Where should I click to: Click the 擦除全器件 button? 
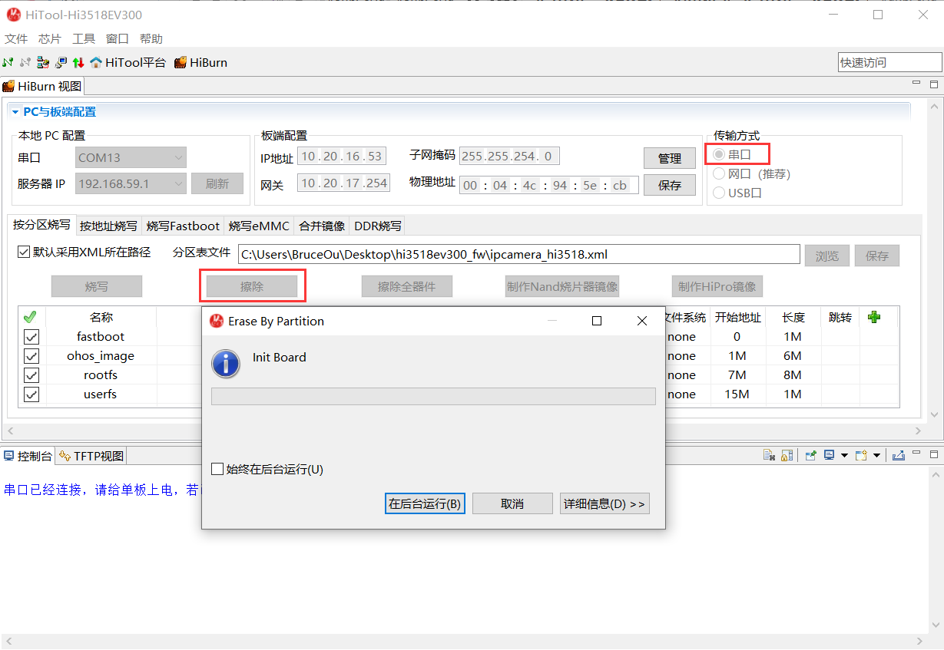(406, 286)
